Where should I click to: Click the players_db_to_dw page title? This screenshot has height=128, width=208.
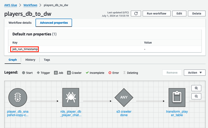click(28, 14)
